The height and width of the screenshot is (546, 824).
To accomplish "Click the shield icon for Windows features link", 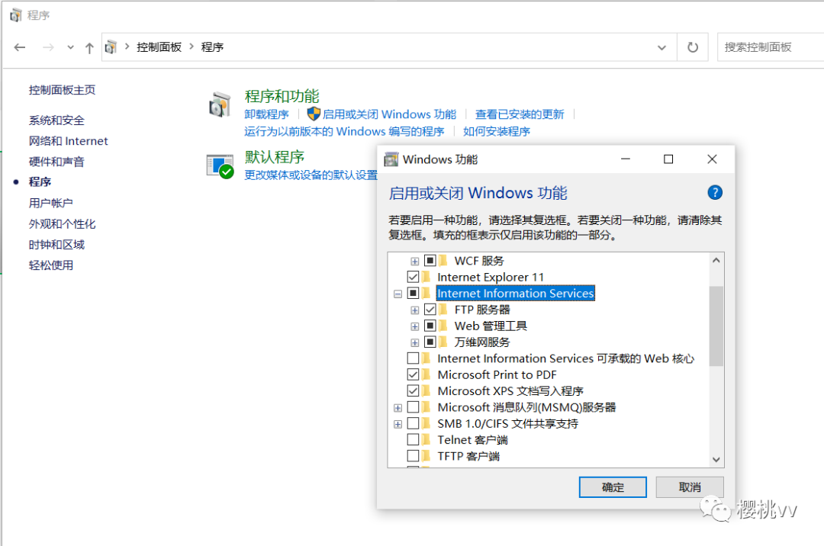I will [313, 114].
